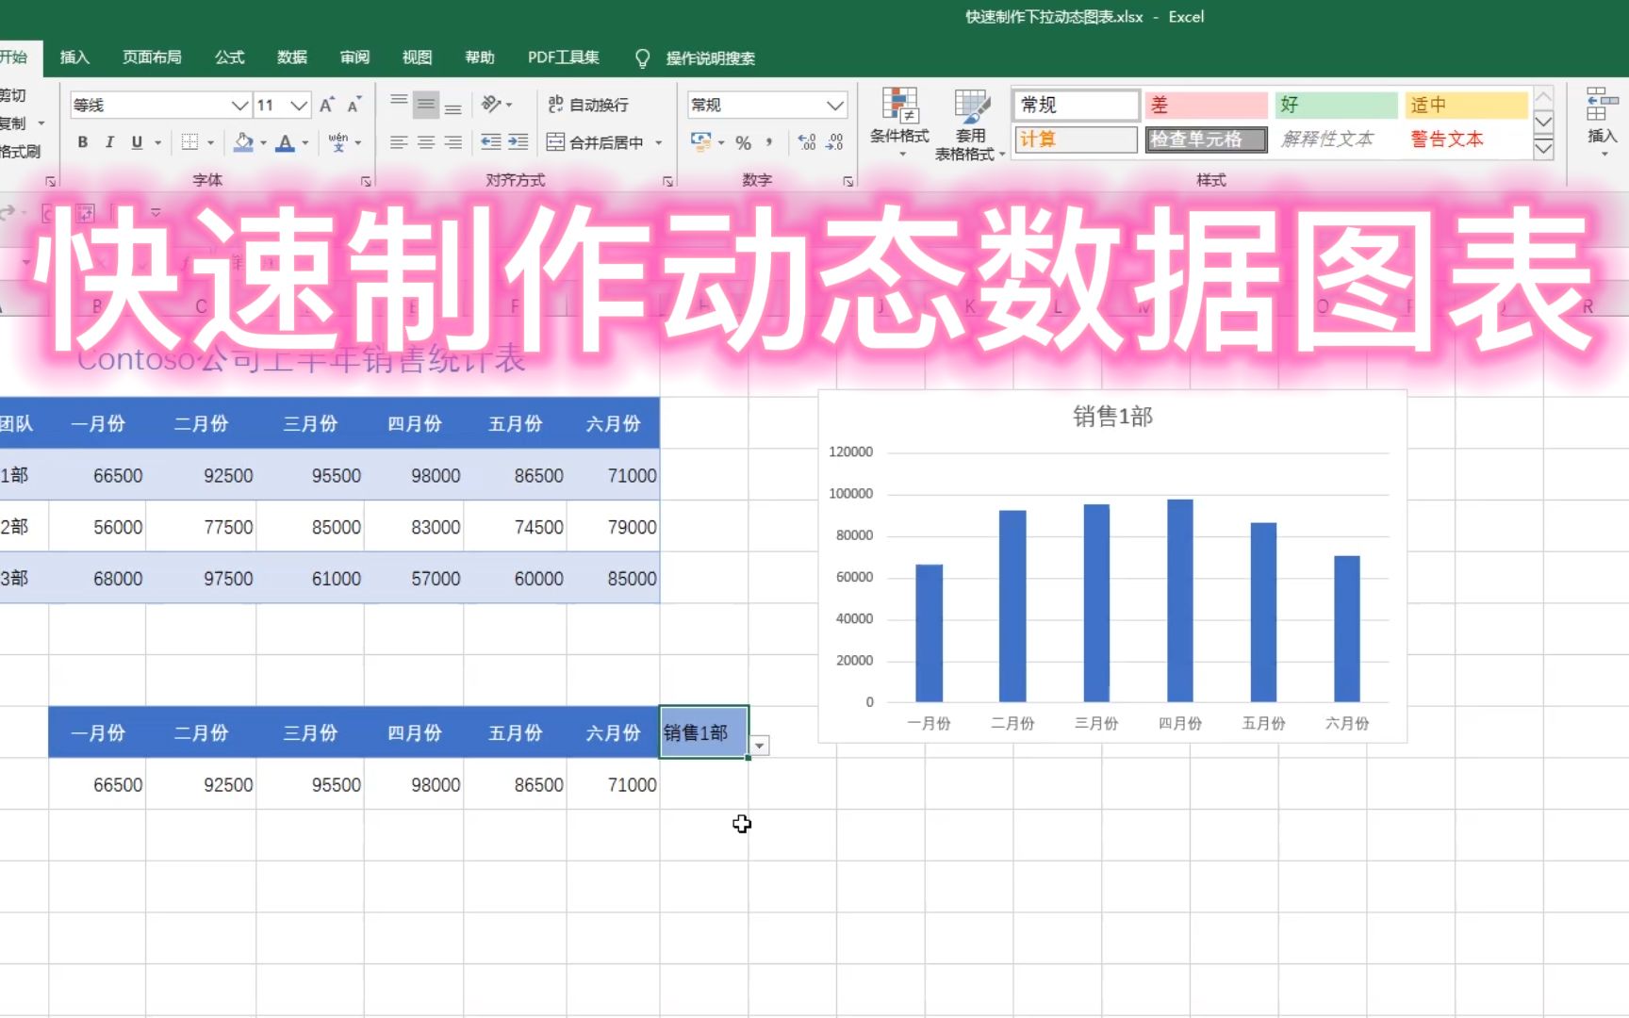Click the Decrease Font Size icon

[x=354, y=105]
